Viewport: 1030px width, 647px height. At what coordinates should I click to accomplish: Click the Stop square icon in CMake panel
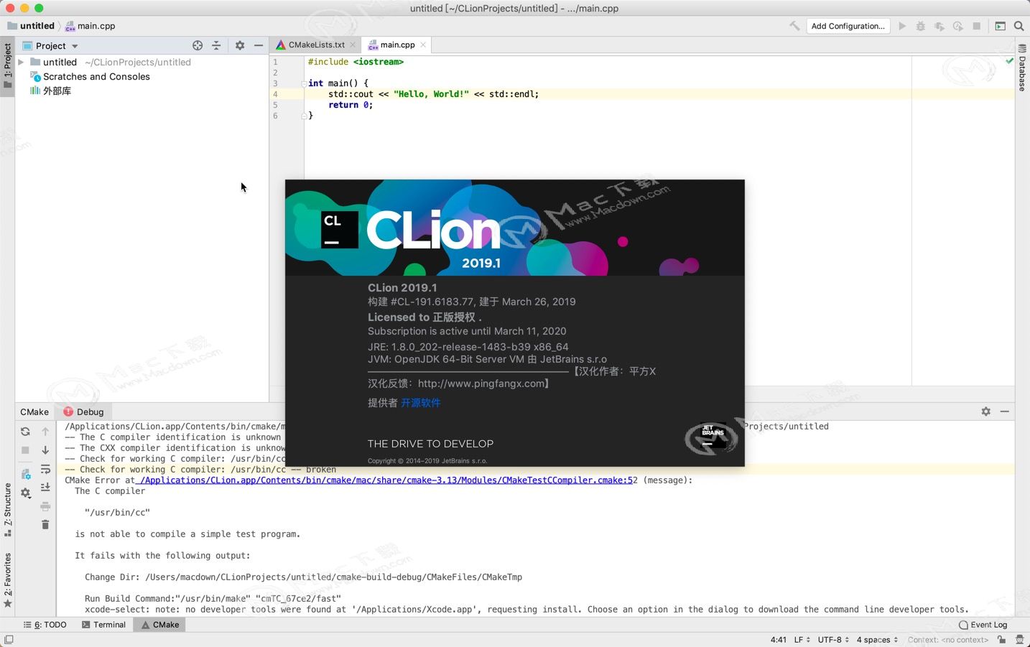pyautogui.click(x=25, y=450)
